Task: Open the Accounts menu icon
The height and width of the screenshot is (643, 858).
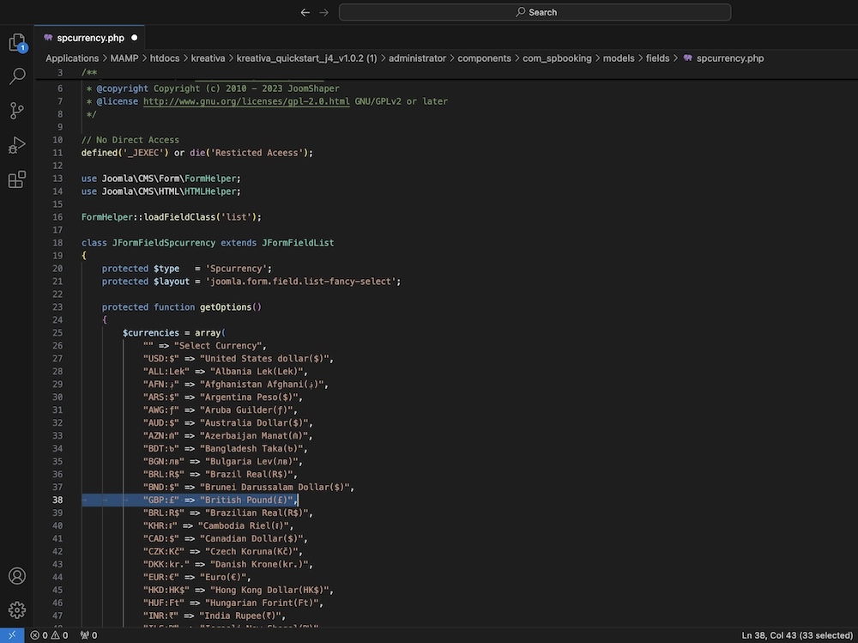Action: point(16,576)
